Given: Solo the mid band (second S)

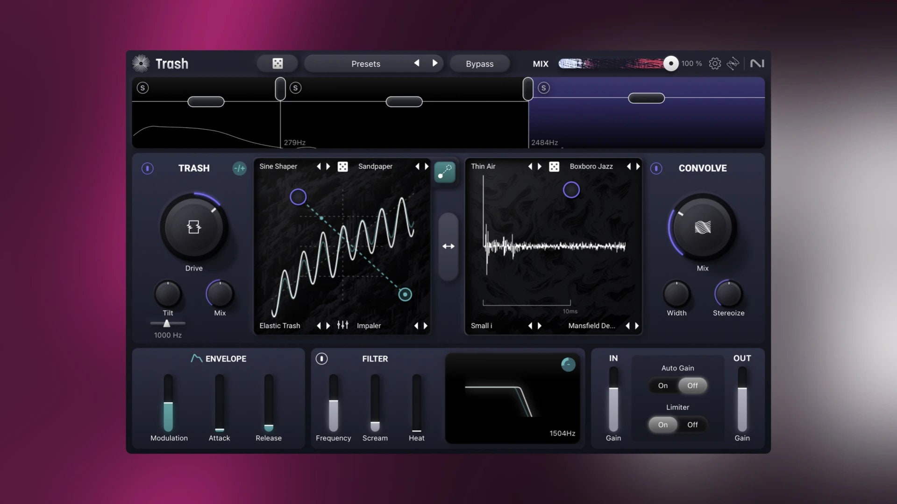Looking at the screenshot, I should [295, 88].
